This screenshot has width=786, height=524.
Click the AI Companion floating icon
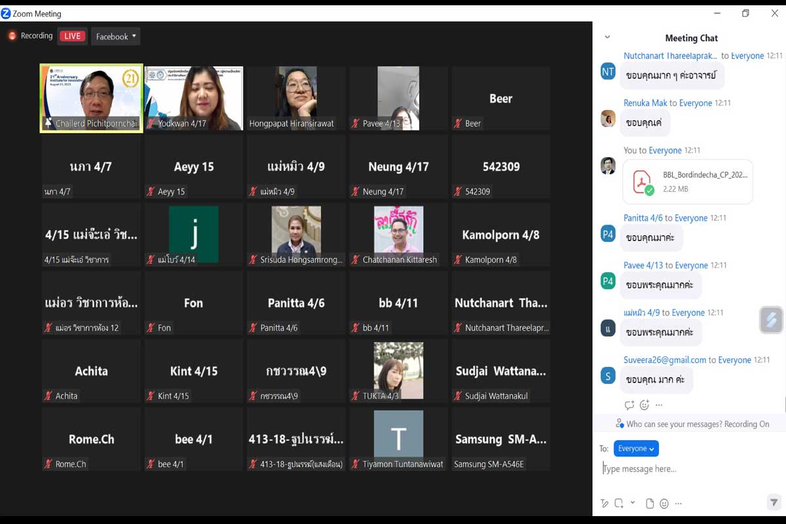771,320
